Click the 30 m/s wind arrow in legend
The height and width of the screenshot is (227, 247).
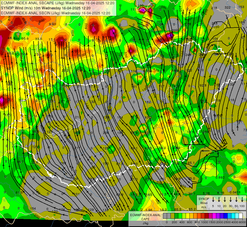click(x=230, y=199)
